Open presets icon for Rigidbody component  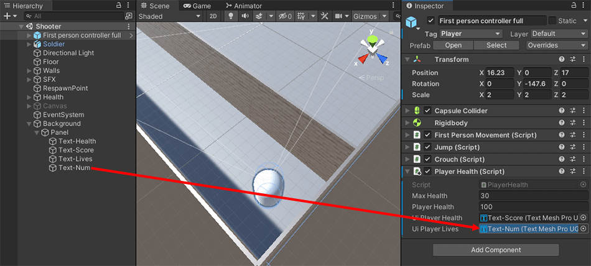(x=573, y=123)
